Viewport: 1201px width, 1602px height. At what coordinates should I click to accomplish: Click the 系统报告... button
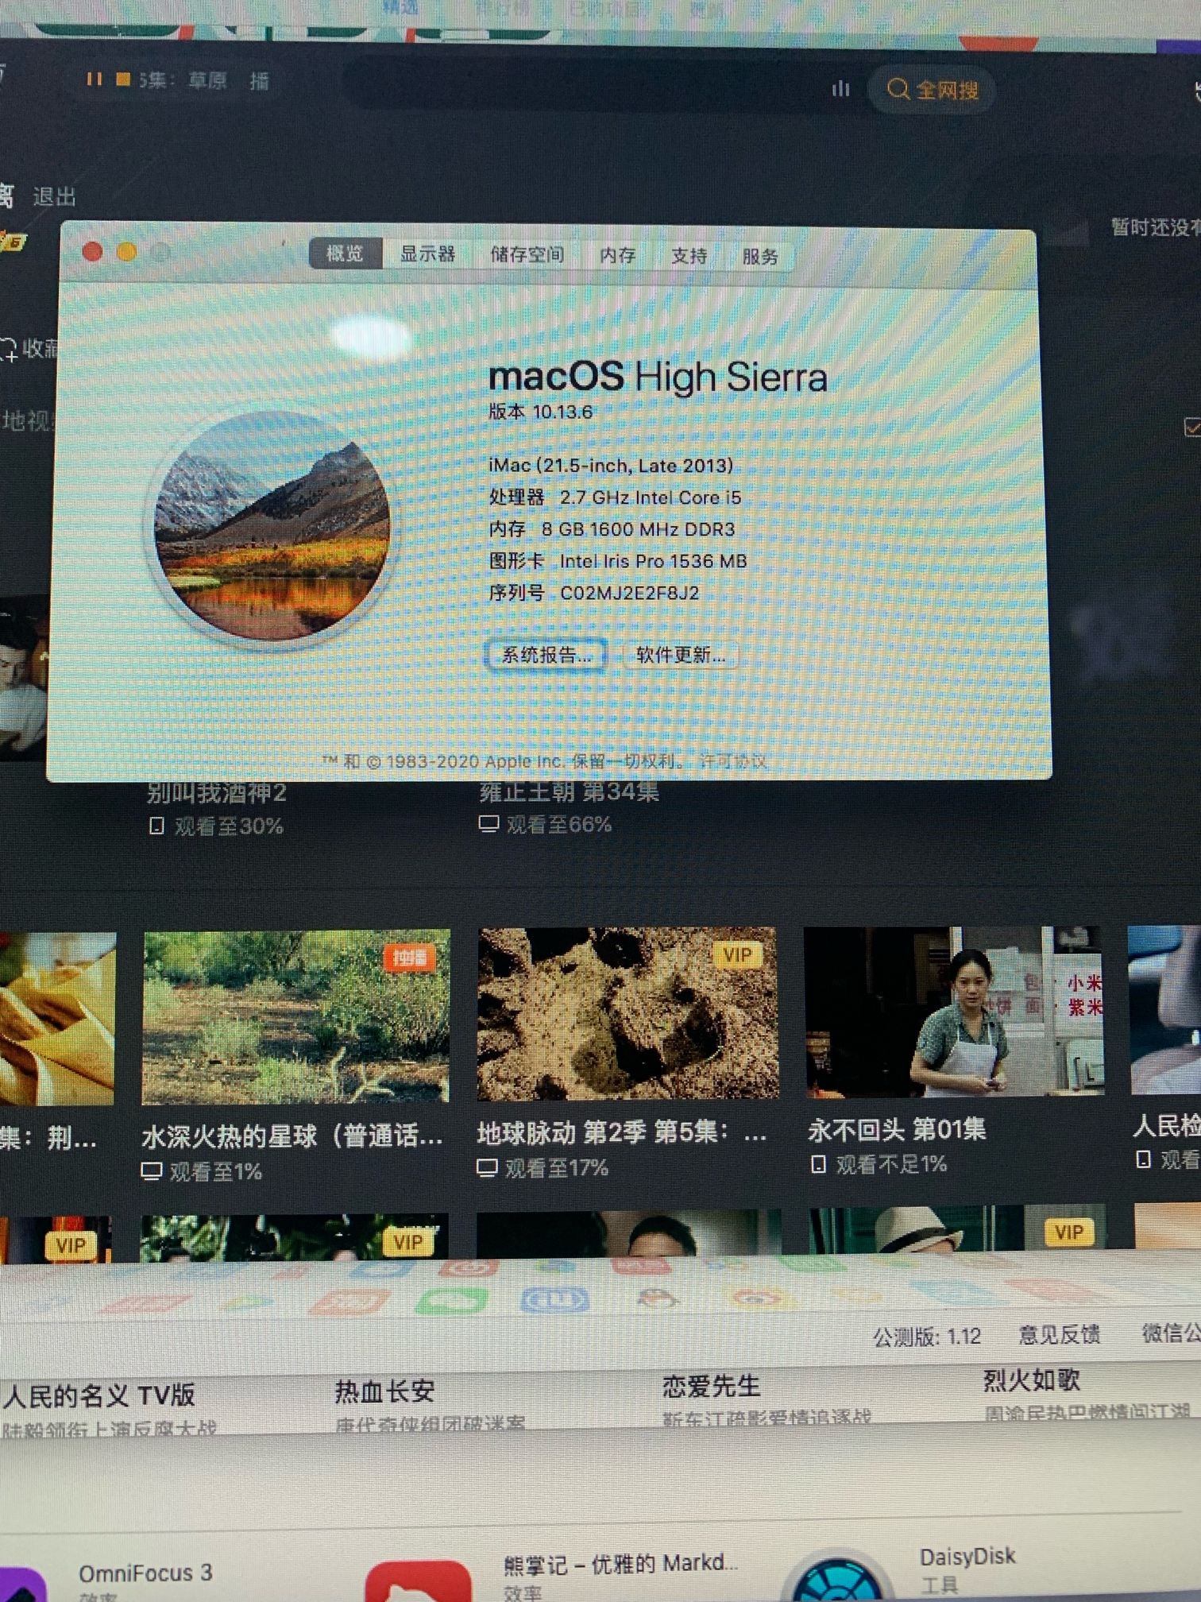point(546,656)
